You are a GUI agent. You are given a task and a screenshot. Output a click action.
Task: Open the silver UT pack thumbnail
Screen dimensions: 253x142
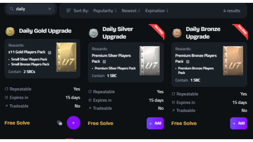click(149, 61)
